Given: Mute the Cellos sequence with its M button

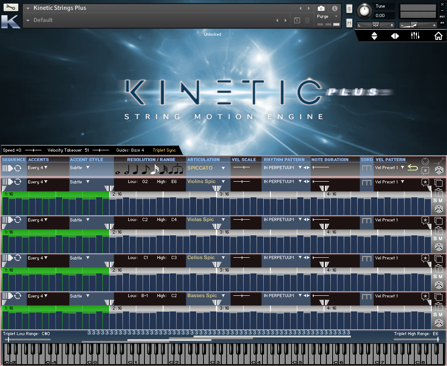Looking at the screenshot, I should pos(441,277).
